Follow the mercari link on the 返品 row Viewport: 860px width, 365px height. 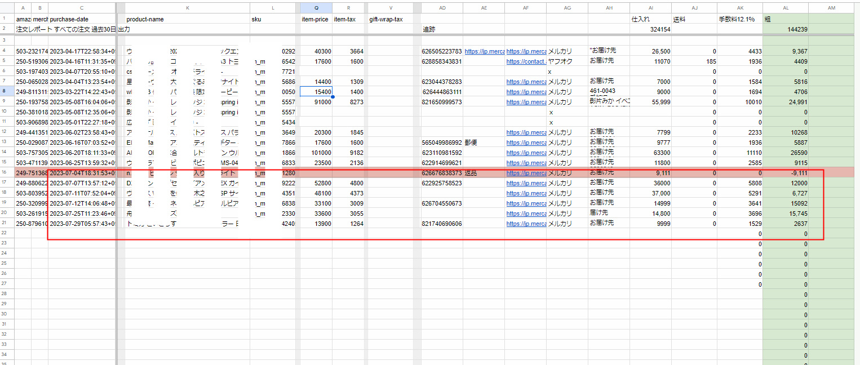tap(525, 173)
